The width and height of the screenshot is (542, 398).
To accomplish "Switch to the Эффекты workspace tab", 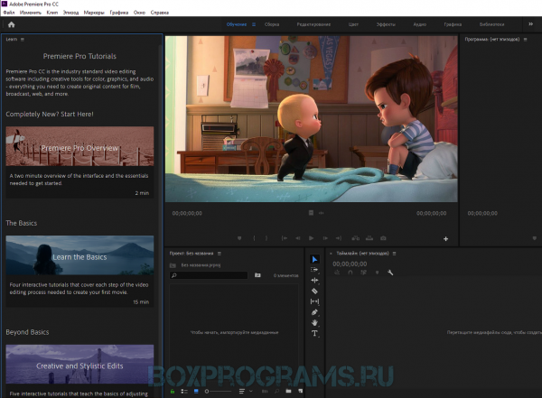I will click(386, 24).
